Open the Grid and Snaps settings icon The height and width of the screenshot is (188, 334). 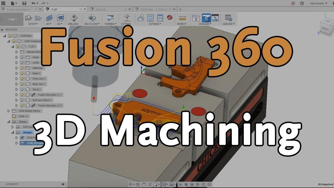pos(172,184)
